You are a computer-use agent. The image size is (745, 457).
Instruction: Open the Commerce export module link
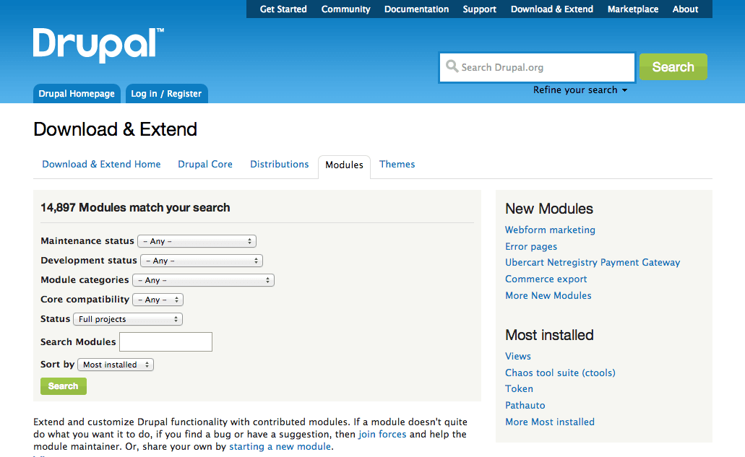pos(546,279)
